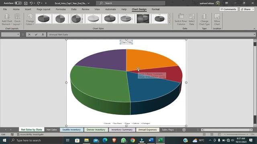Click Move Chart icon
The width and height of the screenshot is (257, 144).
pyautogui.click(x=217, y=20)
